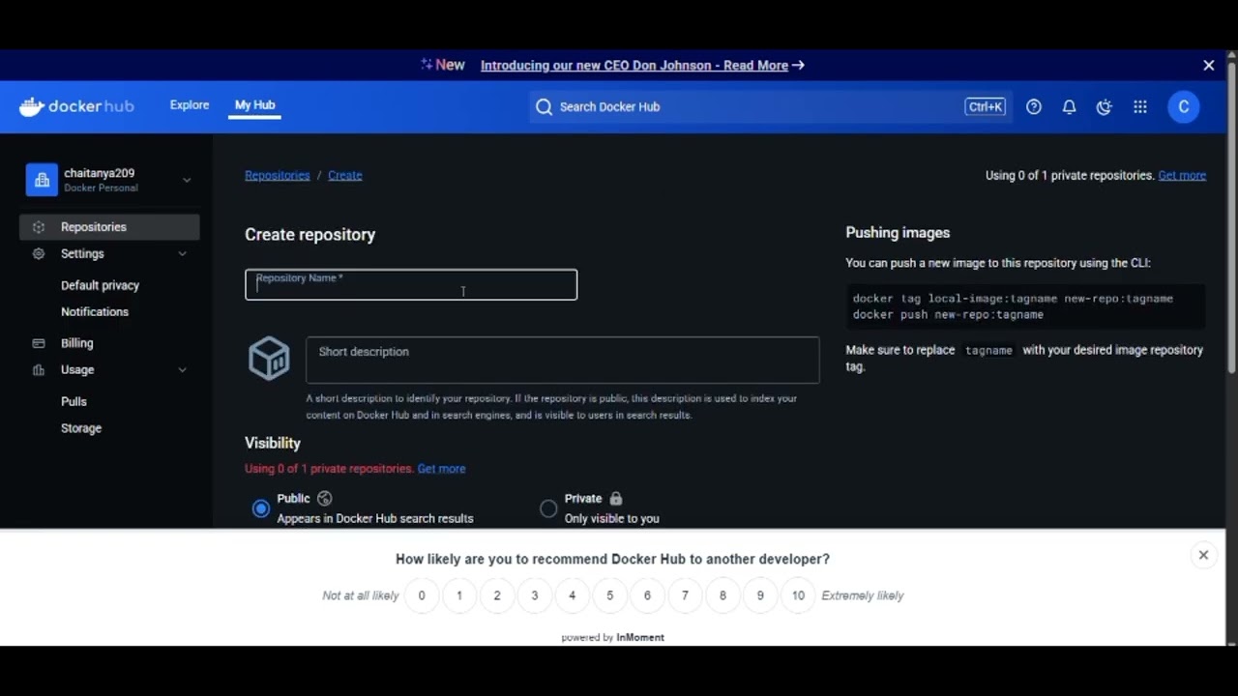Click Get more link at top right
Image resolution: width=1238 pixels, height=696 pixels.
point(1182,176)
